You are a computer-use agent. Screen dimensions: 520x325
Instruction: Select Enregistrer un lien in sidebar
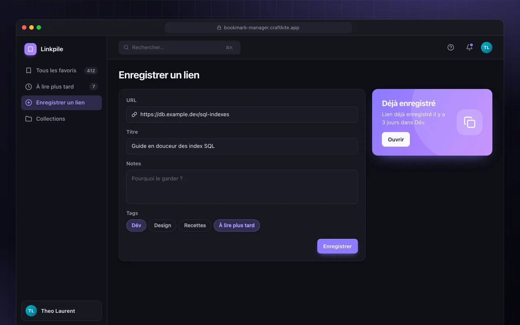(61, 103)
